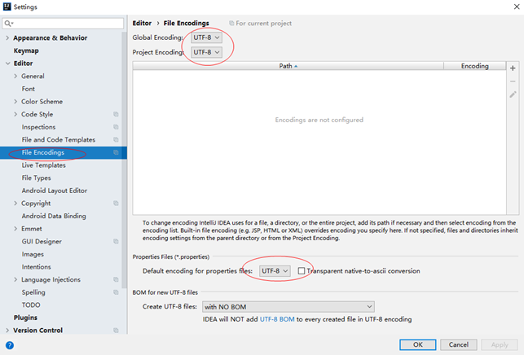Open GUI Designer settings
The height and width of the screenshot is (355, 524).
click(x=42, y=241)
